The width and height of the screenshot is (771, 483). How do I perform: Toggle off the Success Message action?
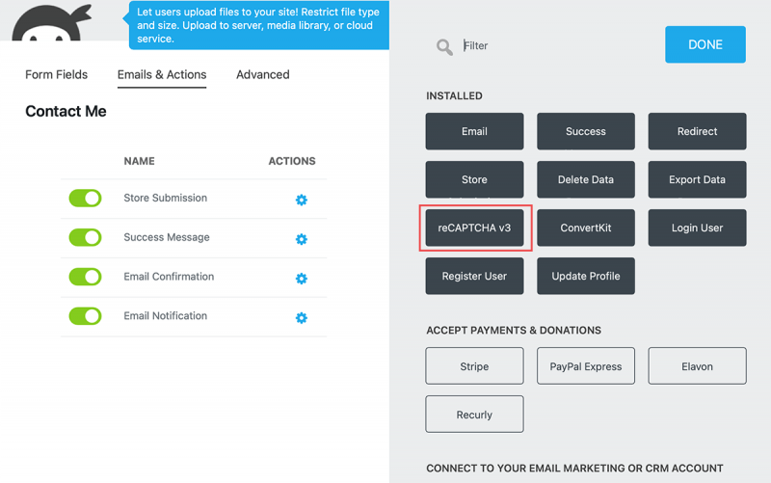click(x=85, y=237)
